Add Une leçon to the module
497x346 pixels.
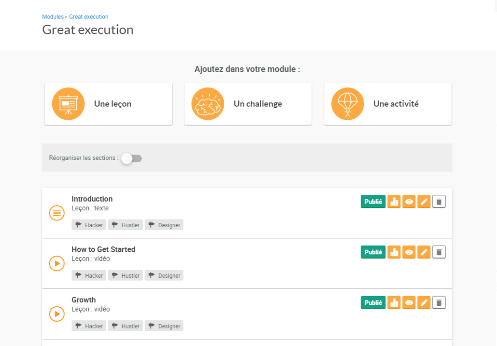point(108,104)
